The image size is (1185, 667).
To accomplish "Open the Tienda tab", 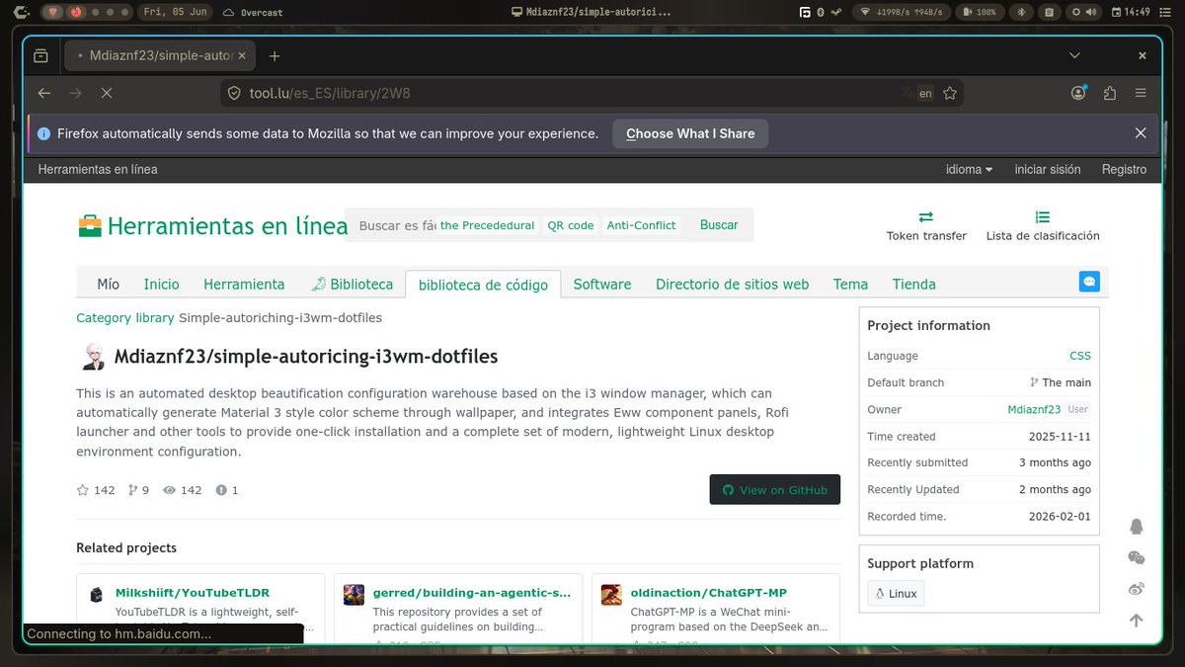I will coord(914,284).
